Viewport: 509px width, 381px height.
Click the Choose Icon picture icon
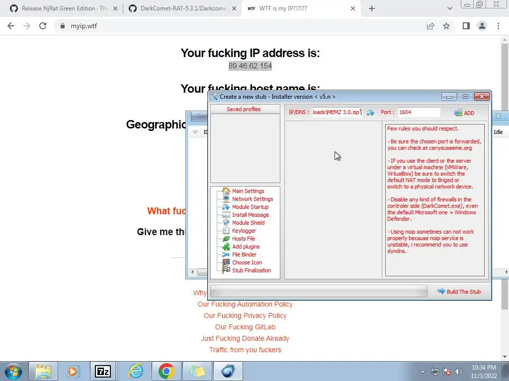226,262
